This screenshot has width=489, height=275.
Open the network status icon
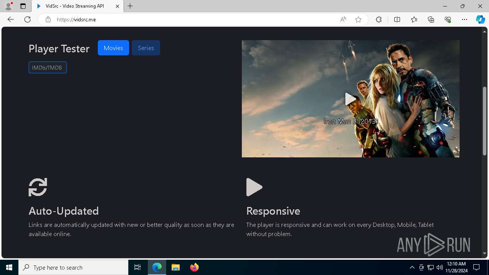[x=431, y=267]
